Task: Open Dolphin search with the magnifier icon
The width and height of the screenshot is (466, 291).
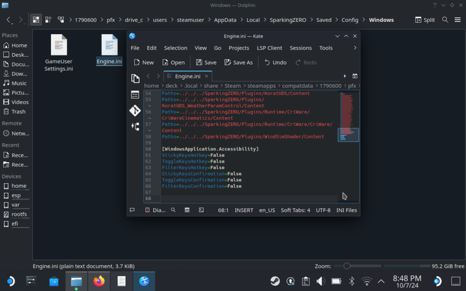Action: 445,20
